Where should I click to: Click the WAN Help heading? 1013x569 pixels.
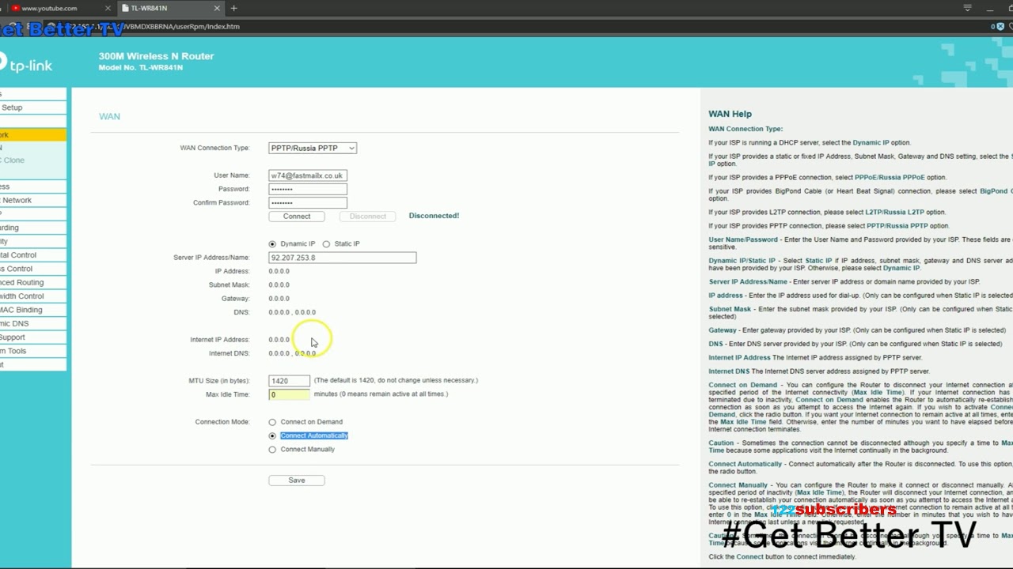(730, 114)
